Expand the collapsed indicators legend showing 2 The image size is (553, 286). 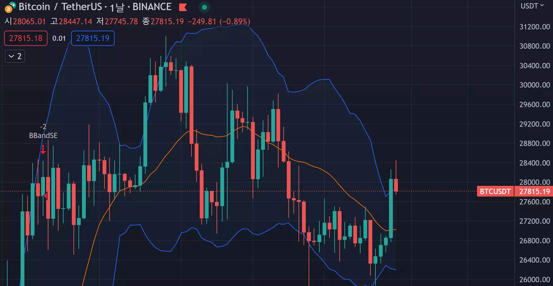coord(15,56)
